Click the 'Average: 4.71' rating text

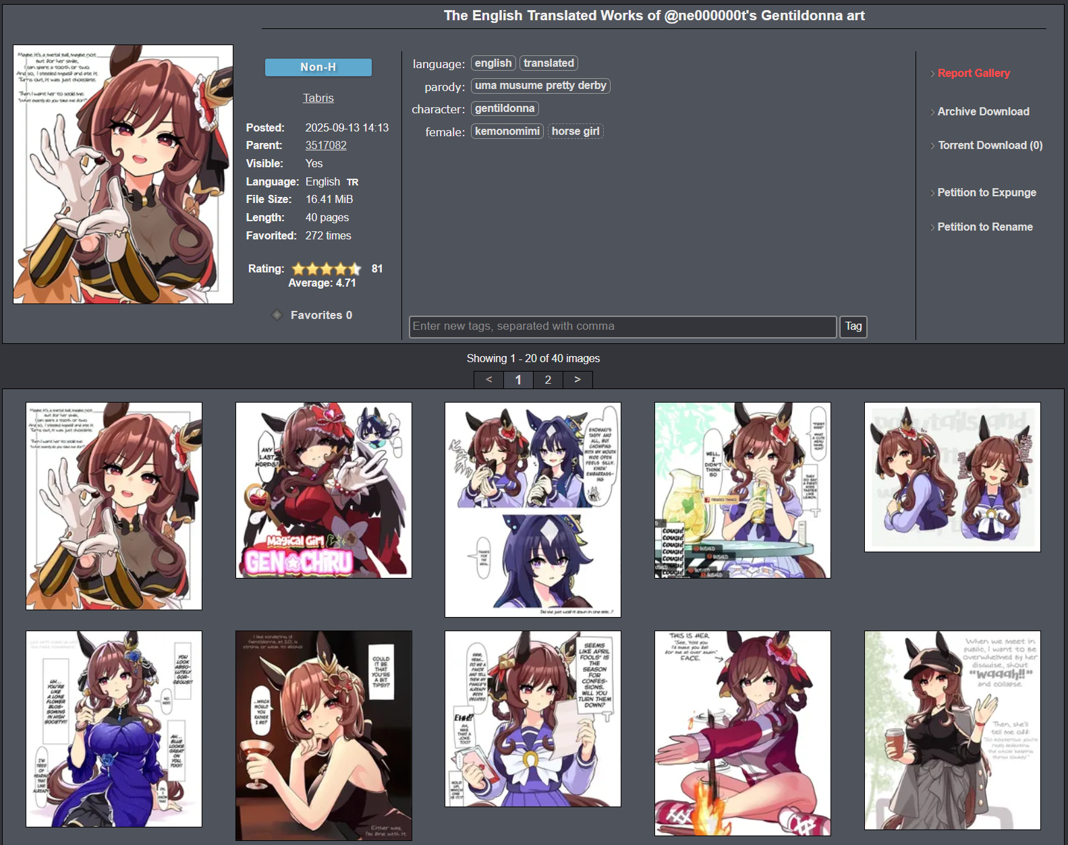(x=322, y=283)
